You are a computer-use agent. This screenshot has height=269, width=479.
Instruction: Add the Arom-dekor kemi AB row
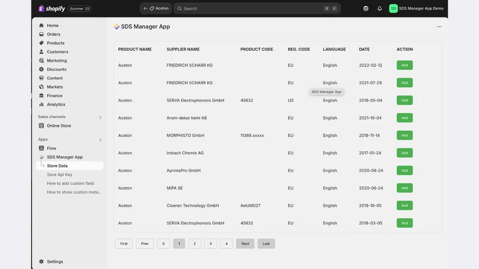click(x=405, y=118)
